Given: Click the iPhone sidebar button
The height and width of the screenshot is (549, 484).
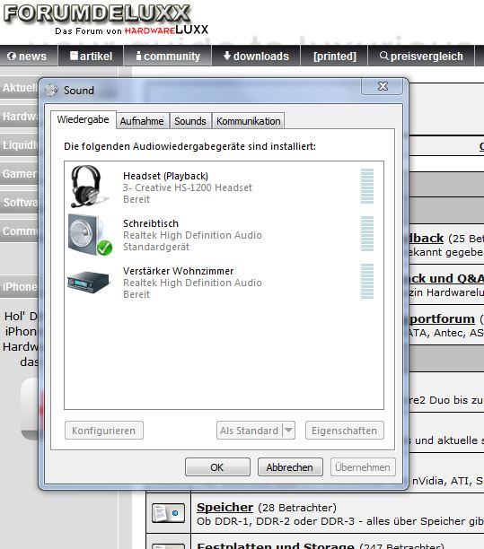Looking at the screenshot, I should (x=19, y=287).
